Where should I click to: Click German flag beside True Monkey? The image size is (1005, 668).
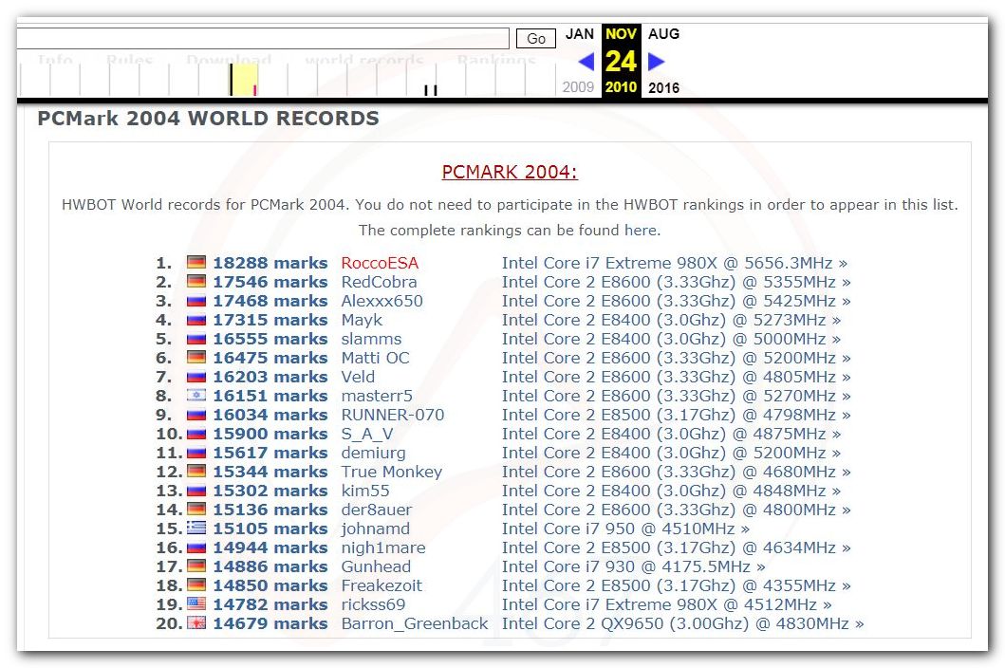[x=196, y=472]
